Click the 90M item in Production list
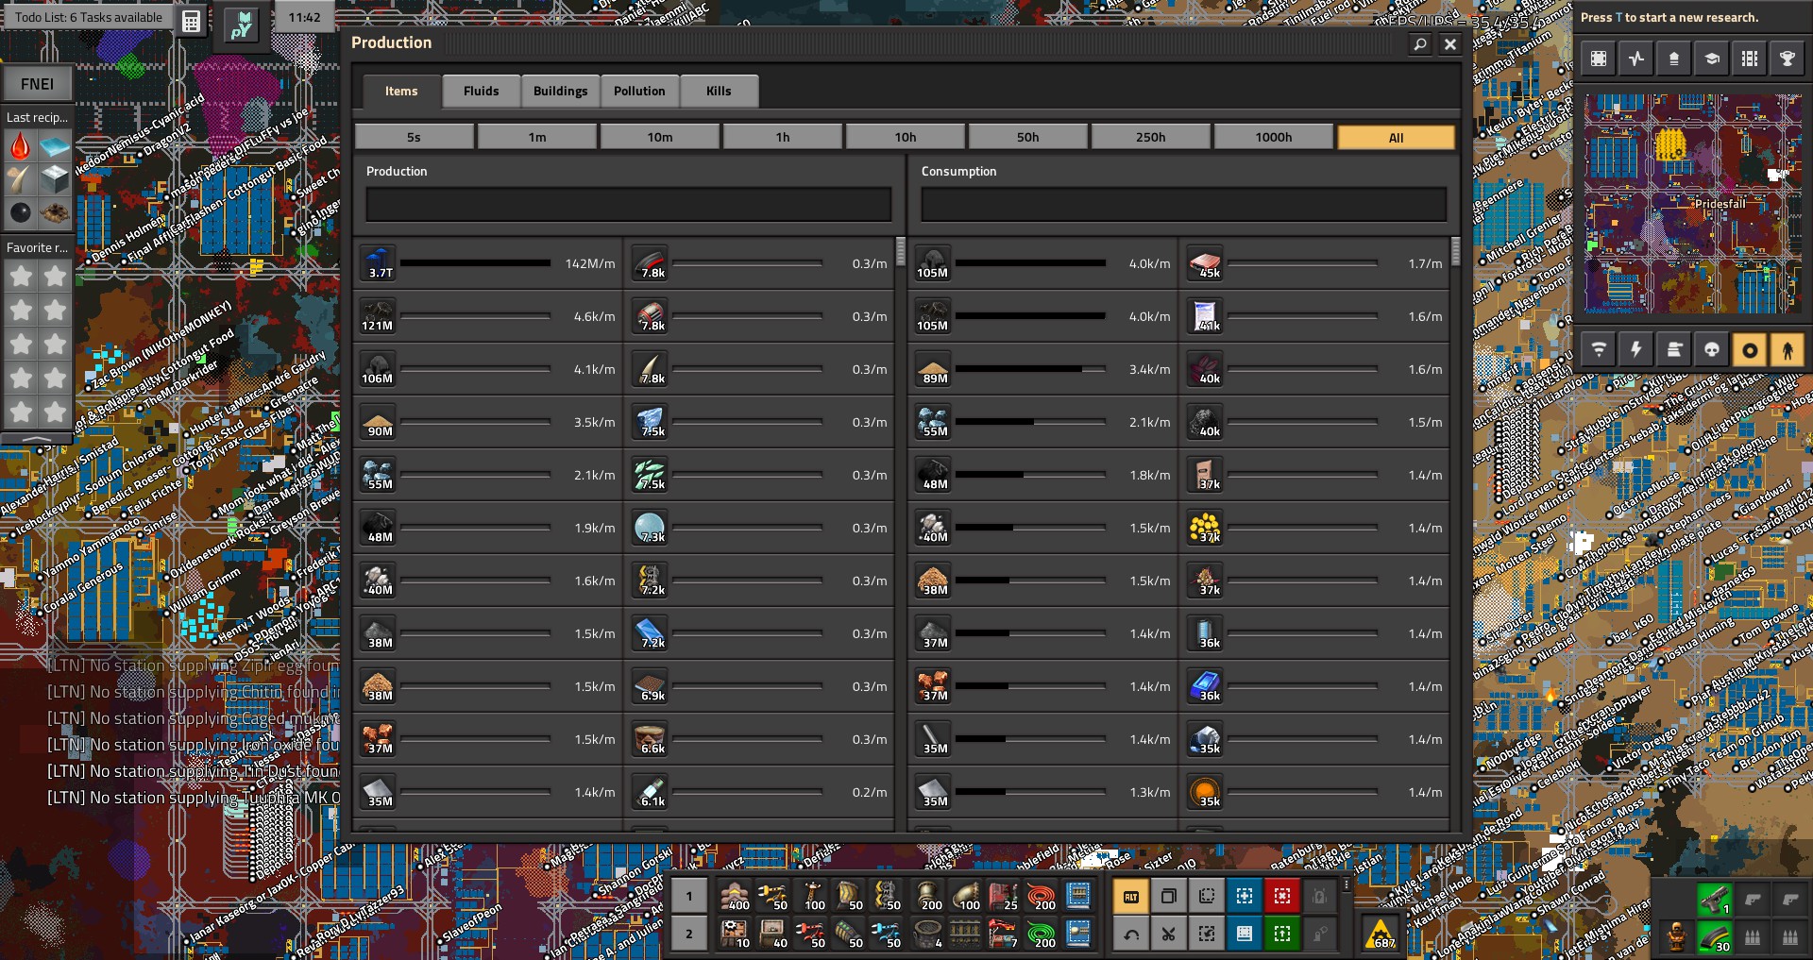 (379, 422)
